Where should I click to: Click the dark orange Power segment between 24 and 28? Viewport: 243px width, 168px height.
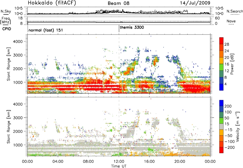click(221, 48)
